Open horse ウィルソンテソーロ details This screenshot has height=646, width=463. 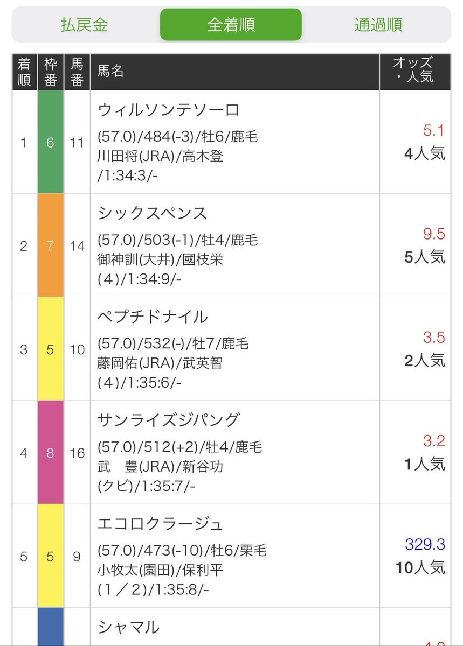(x=168, y=110)
